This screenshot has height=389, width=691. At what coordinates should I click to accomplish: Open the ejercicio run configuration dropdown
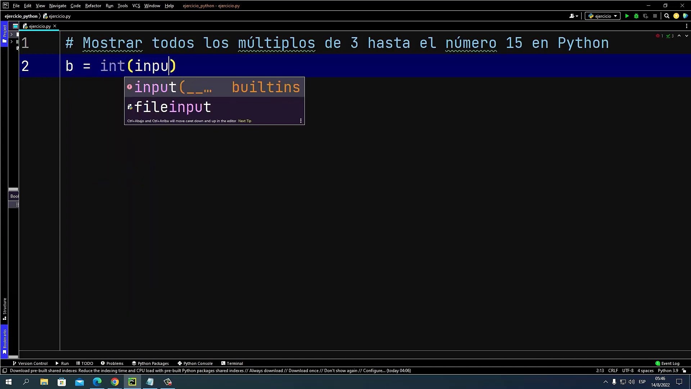coord(602,16)
